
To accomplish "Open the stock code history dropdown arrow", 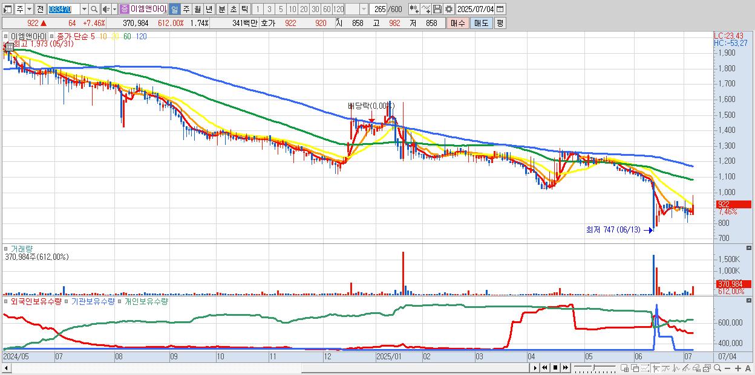I will [84, 9].
